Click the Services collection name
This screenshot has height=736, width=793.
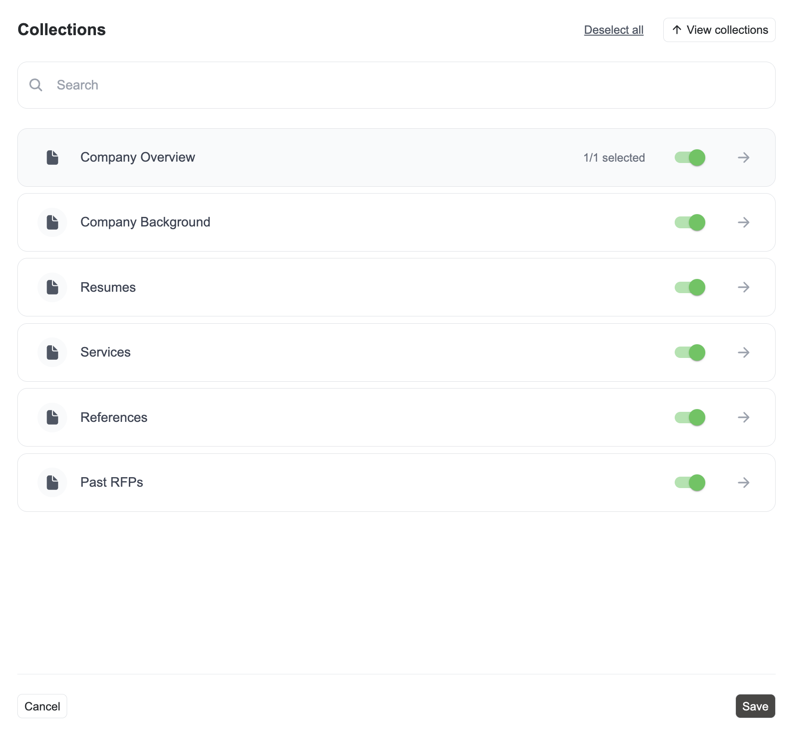pos(106,352)
